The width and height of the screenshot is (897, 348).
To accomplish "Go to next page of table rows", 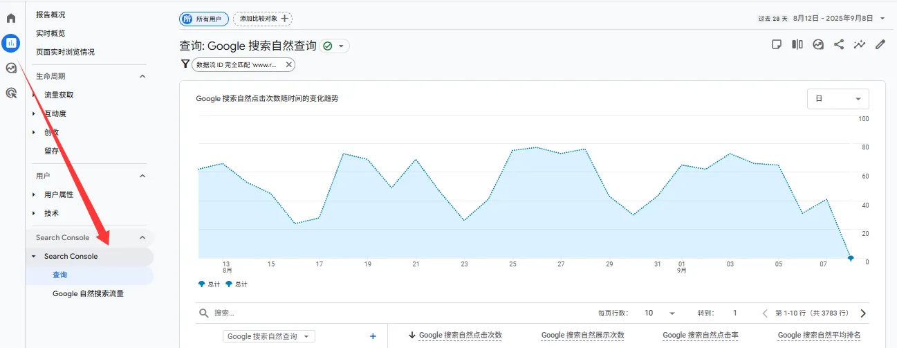I will pos(863,313).
